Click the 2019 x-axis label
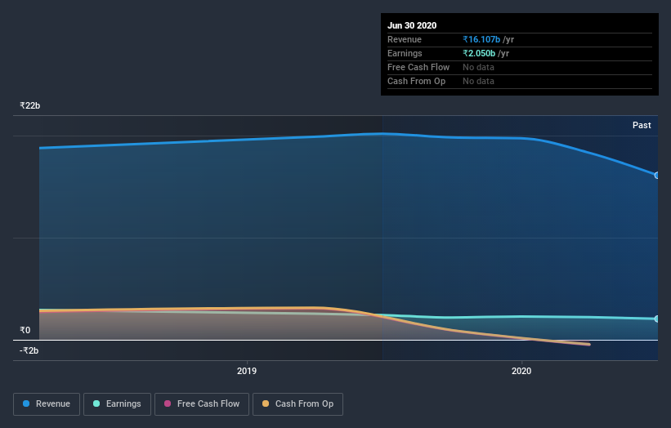The image size is (671, 428). pos(247,371)
